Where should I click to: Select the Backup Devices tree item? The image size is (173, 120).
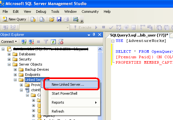click(37, 69)
